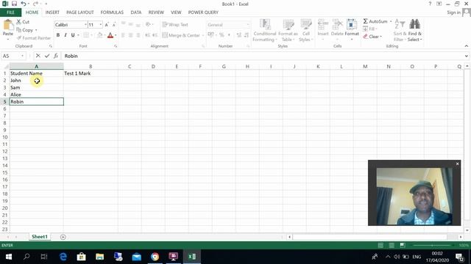
Task: Collapse the ribbon with the arrow
Action: (466, 46)
